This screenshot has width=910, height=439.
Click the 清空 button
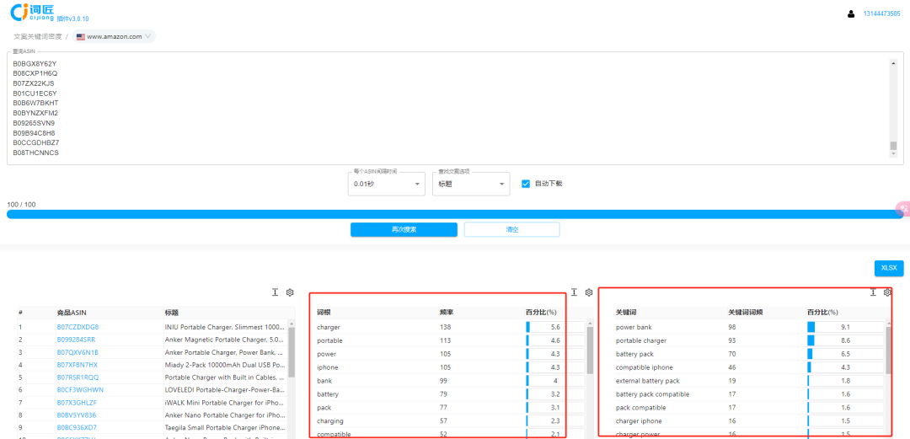[x=512, y=229]
